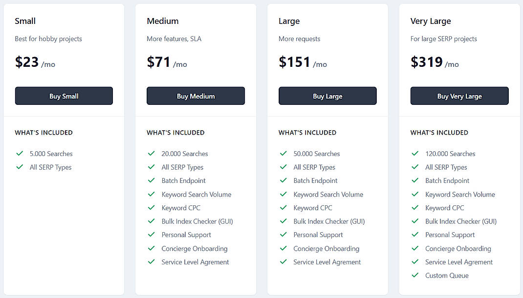Click the checkmark beside Service Level Agrement in Medium

(152, 262)
